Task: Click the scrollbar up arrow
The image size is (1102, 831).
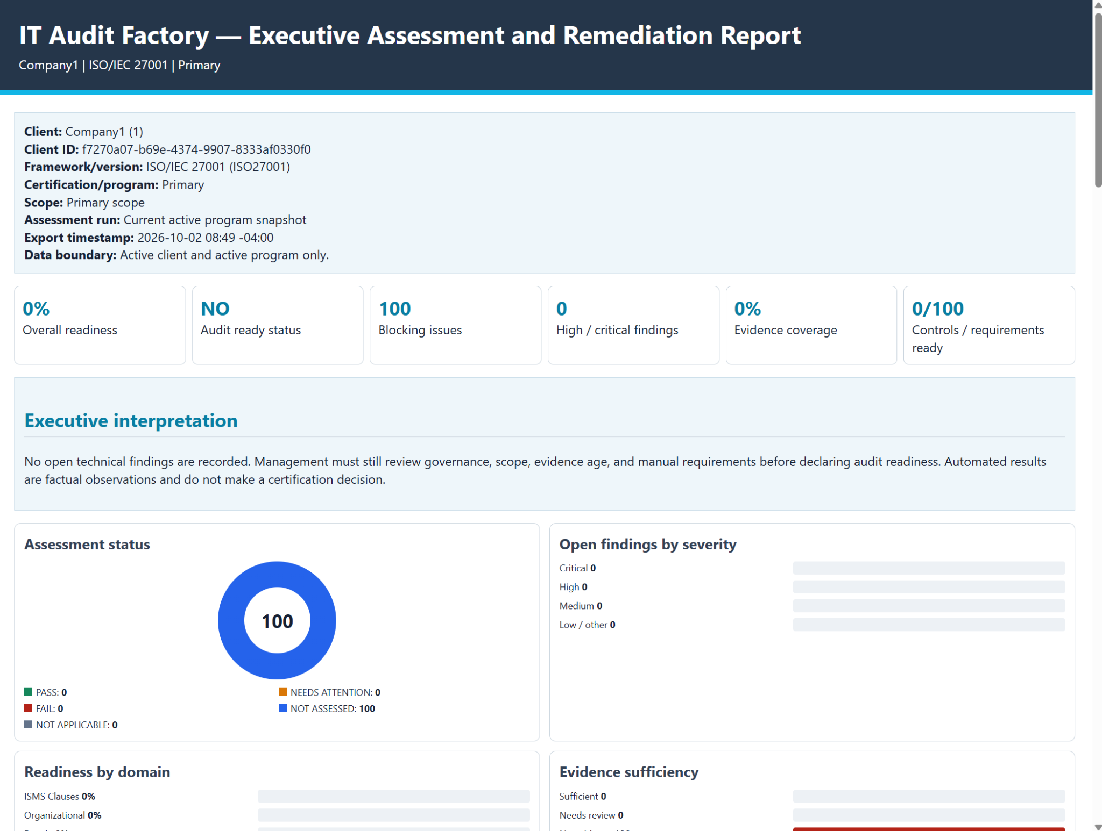Action: coord(1098,4)
